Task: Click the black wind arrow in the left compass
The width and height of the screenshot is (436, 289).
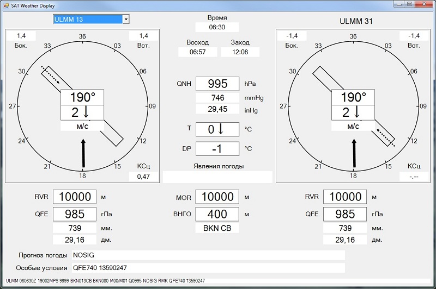Action: pyautogui.click(x=83, y=153)
